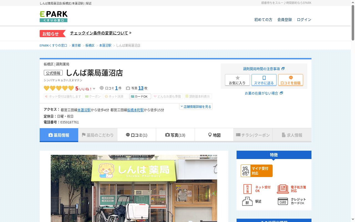Click the 初めての方 link
Screen dimensions: 355x222
point(263,20)
